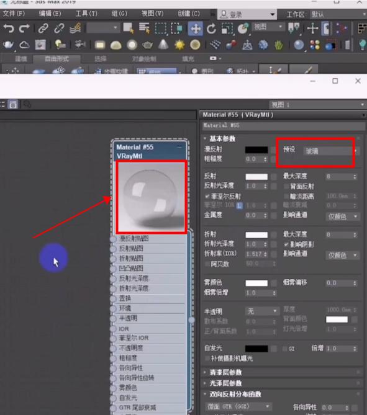Open the 组(G) menu

click(119, 14)
